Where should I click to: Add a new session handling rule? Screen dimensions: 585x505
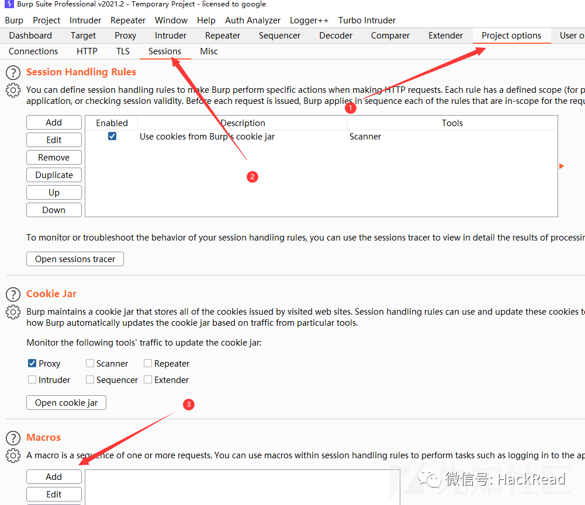pyautogui.click(x=54, y=123)
